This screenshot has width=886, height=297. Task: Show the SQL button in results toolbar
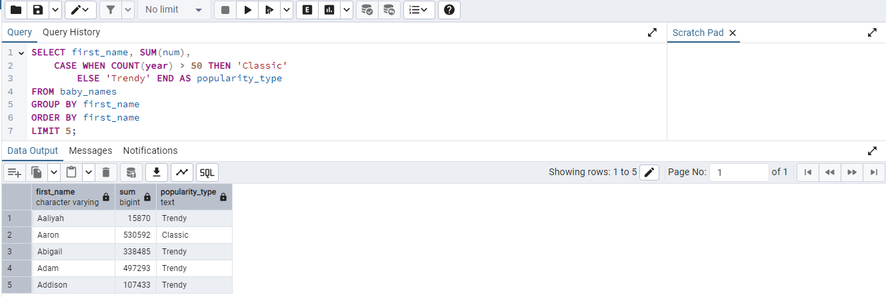click(207, 172)
